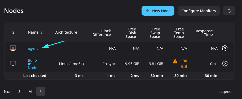Sort by Free Swap Space header

pos(155,33)
